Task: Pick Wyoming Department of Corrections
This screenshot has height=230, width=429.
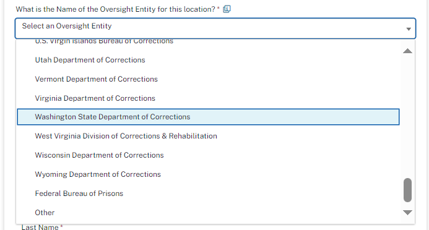Action: pyautogui.click(x=208, y=174)
